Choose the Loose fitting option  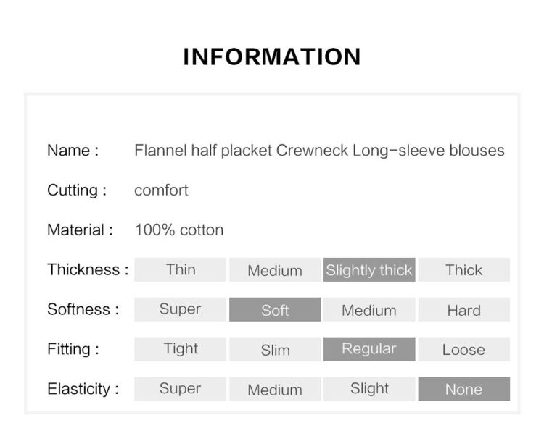pos(464,349)
